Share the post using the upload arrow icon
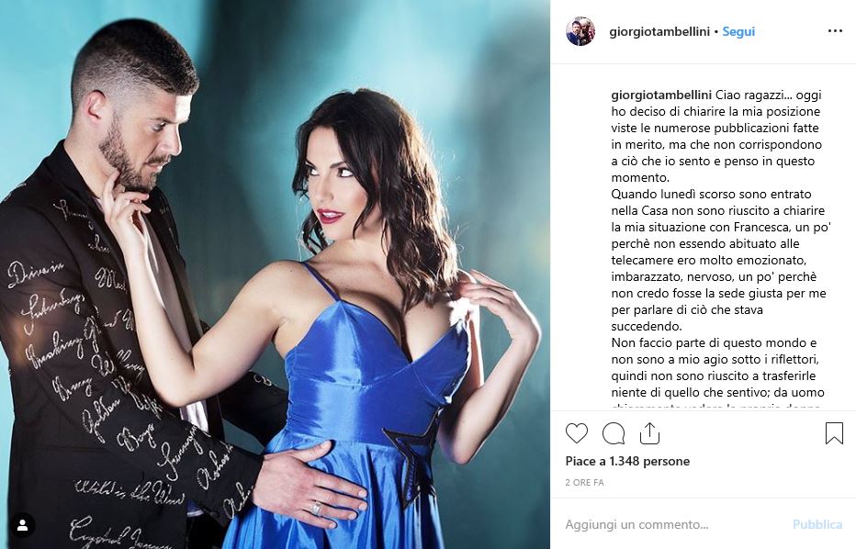Screen dimensions: 856x549 coord(649,433)
